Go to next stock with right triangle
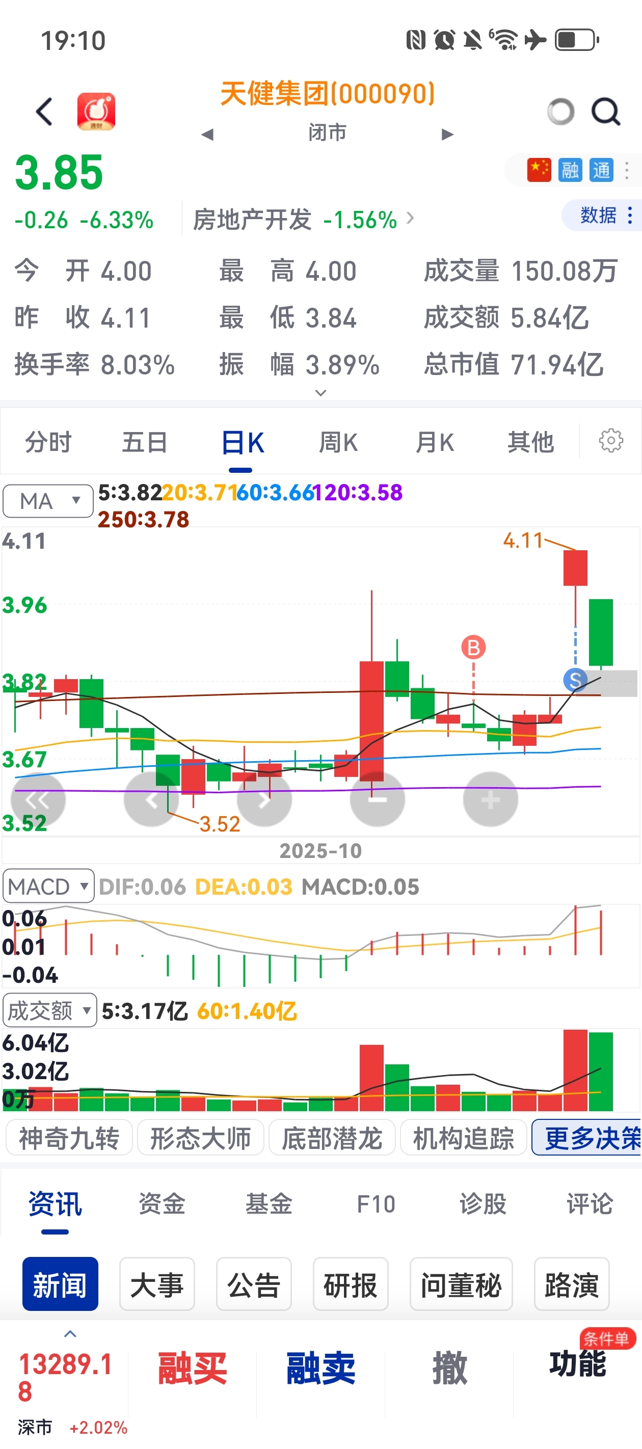The width and height of the screenshot is (642, 1449). coord(447,135)
